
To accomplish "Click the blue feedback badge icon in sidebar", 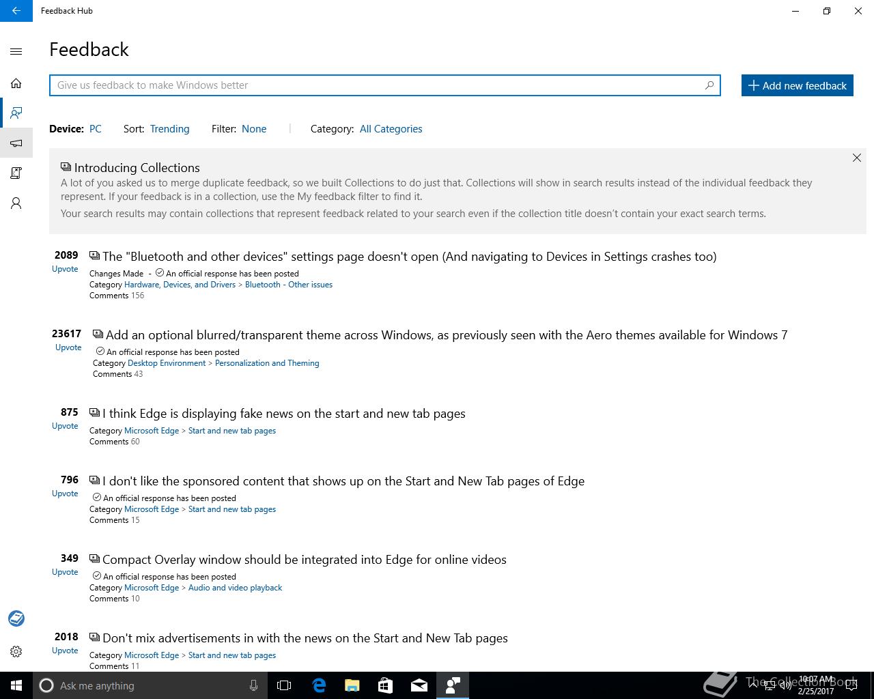I will pyautogui.click(x=16, y=618).
